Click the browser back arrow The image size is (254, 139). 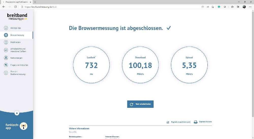click(x=4, y=7)
